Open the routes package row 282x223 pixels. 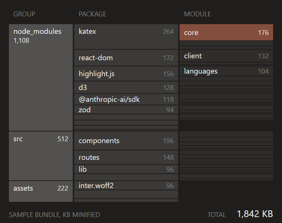[126, 157]
